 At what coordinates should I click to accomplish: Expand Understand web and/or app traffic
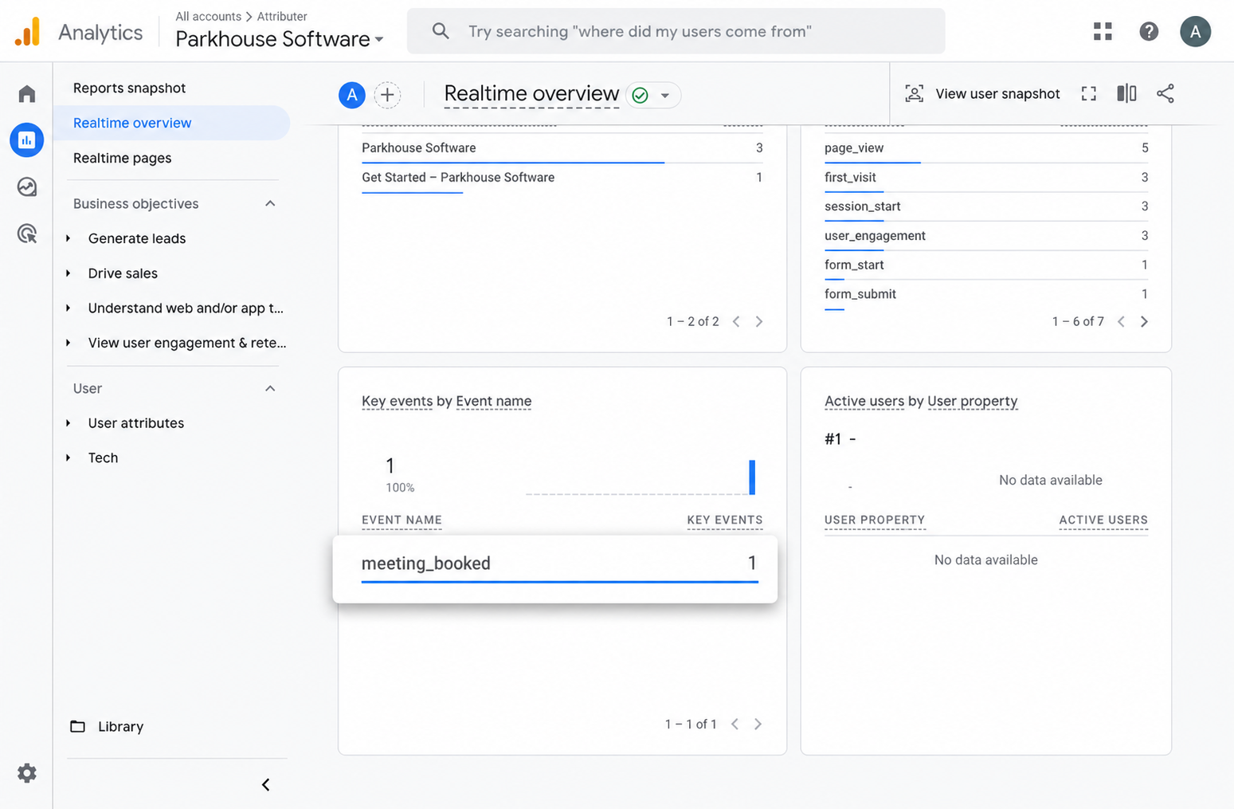click(69, 308)
